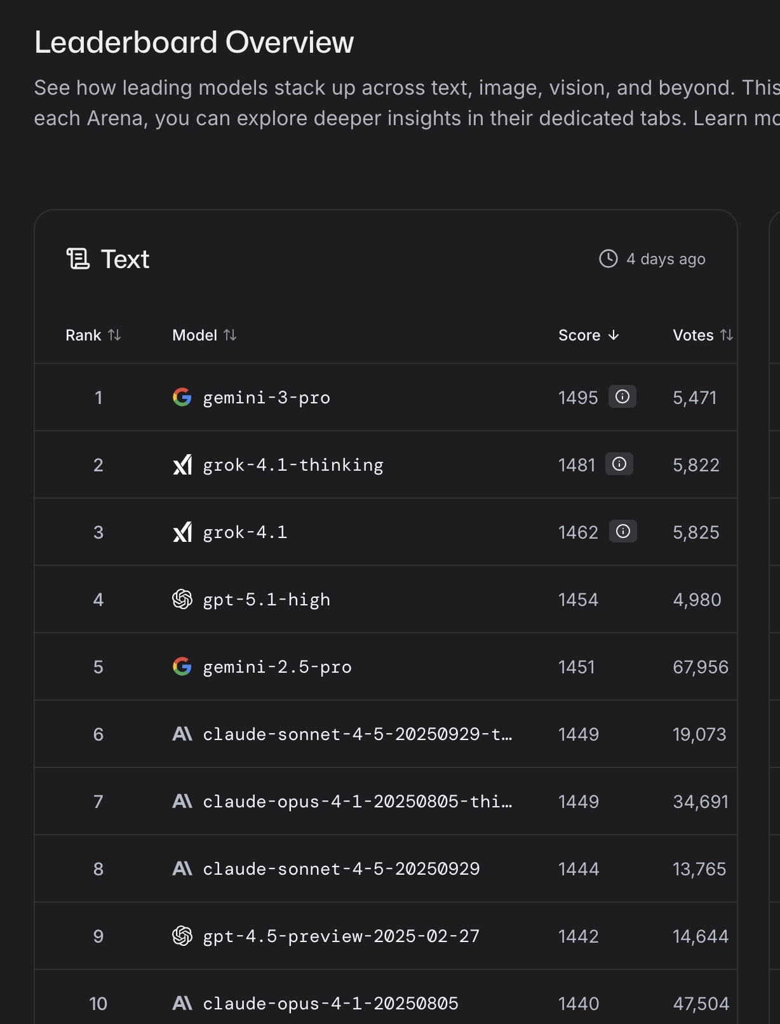Click the Anthropic icon beside claude-sonnet-4-5-20250929
Viewport: 780px width, 1024px height.
coord(182,869)
